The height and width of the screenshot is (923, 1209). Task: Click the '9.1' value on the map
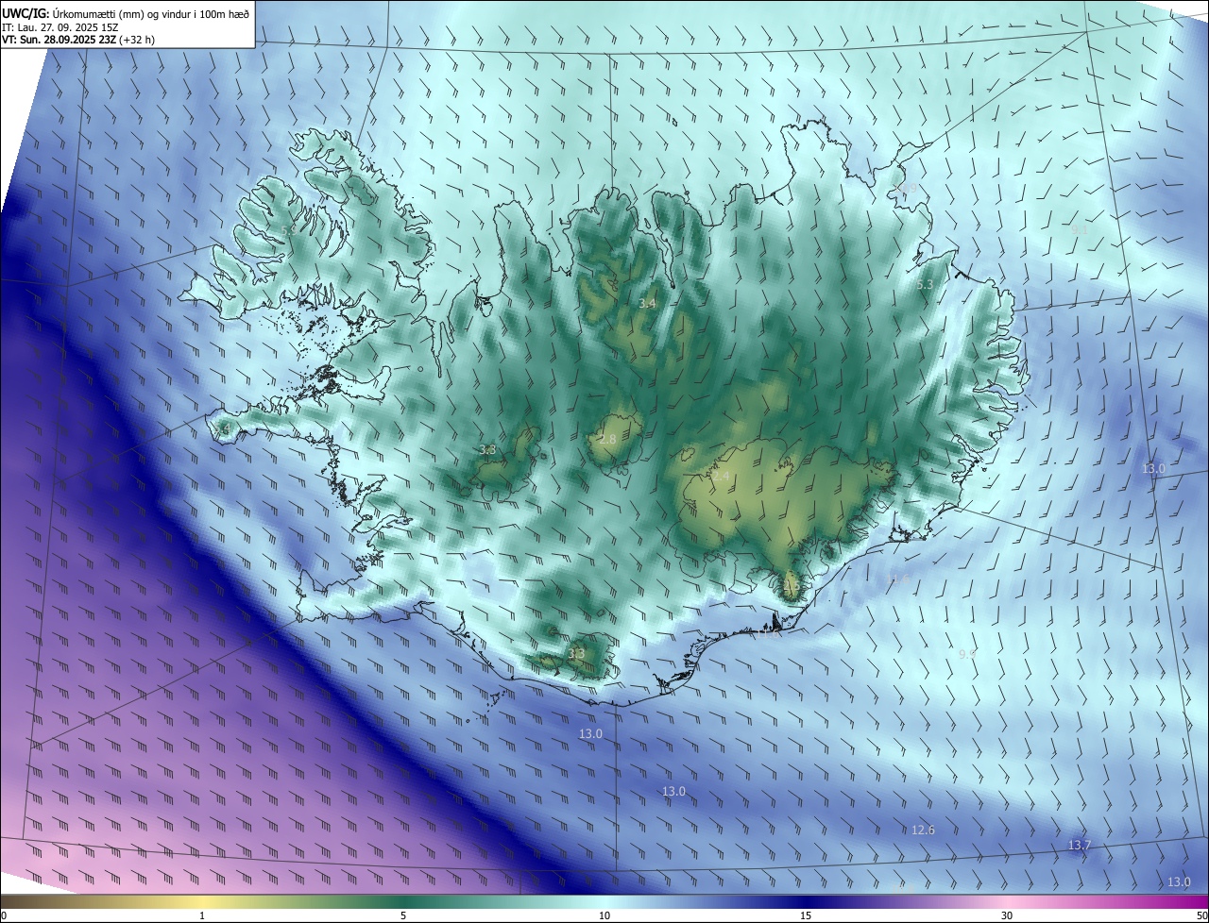pos(1080,229)
